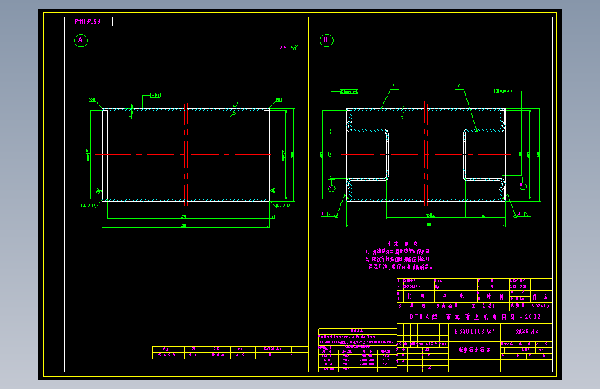Select view B's right tolerance frame
This screenshot has height=389, width=600.
pyautogui.click(x=504, y=91)
